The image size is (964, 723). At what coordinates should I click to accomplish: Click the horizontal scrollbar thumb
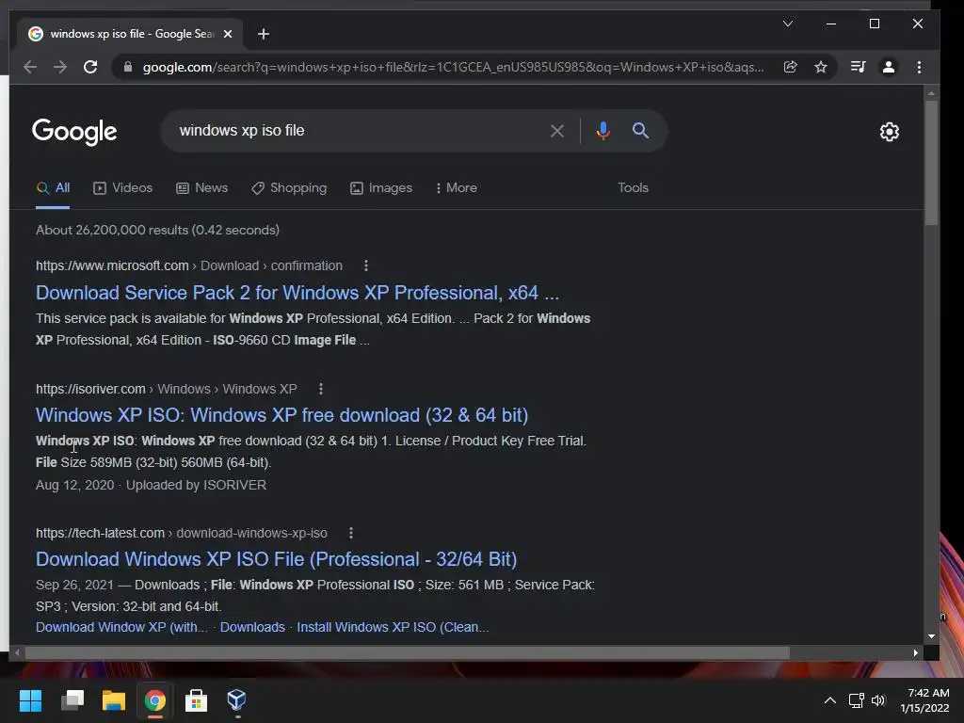click(407, 653)
